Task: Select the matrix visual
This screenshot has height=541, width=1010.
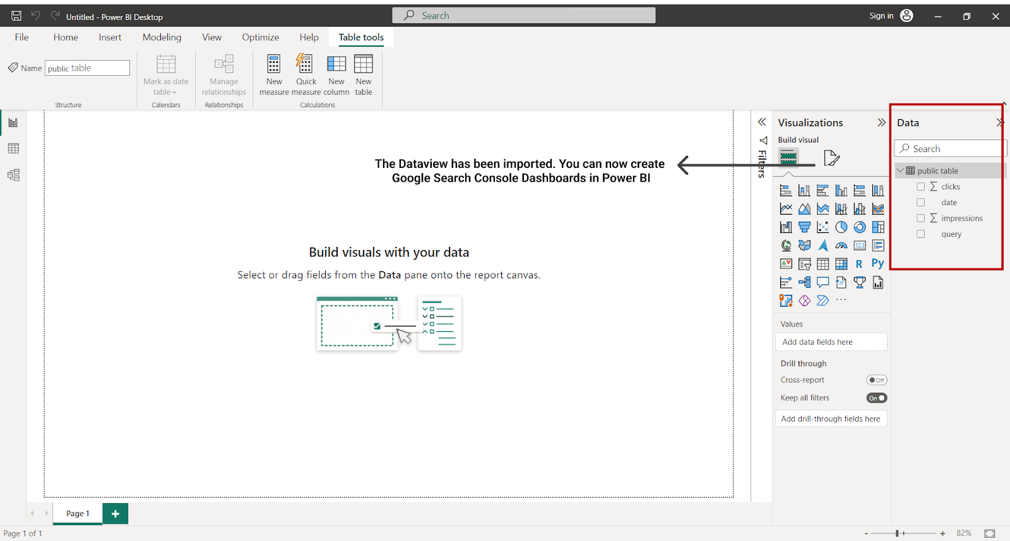Action: point(841,264)
